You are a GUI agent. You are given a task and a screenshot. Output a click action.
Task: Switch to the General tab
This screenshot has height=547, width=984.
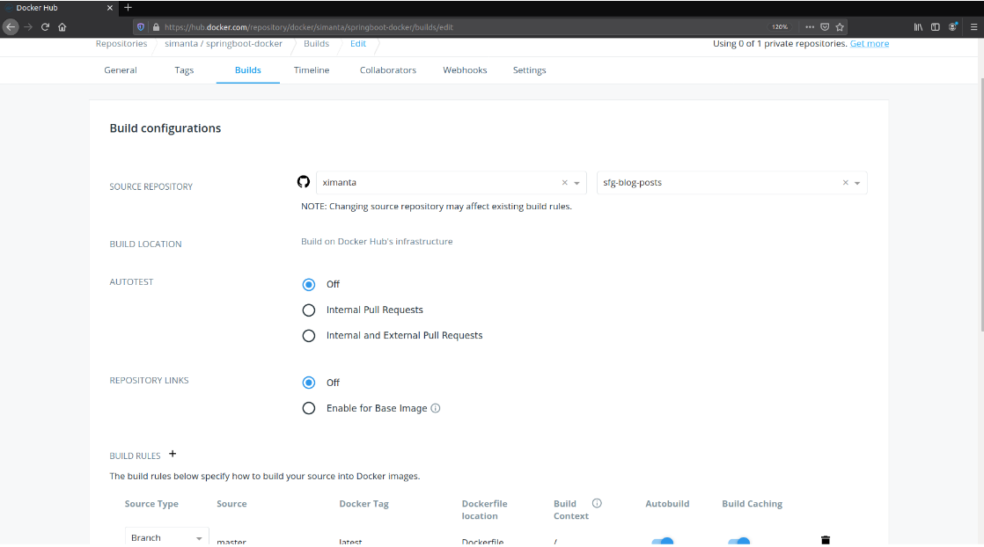[x=121, y=70]
